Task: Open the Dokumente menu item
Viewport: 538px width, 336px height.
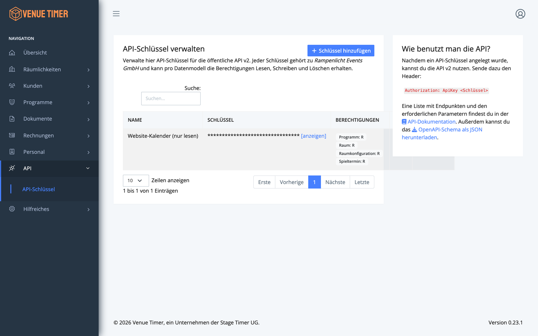Action: 49,119
